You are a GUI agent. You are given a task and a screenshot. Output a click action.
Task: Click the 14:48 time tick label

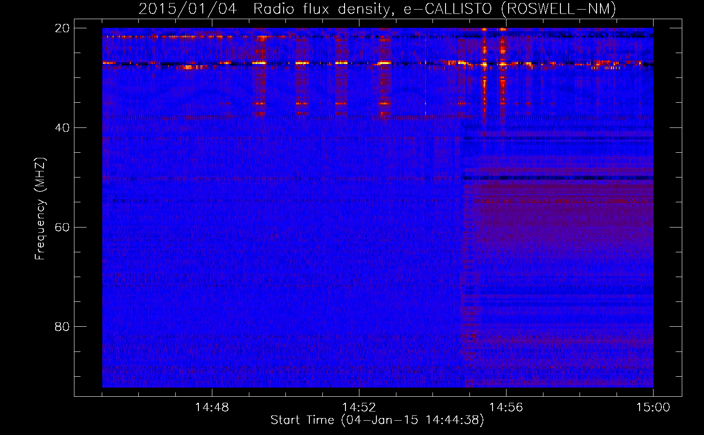(x=212, y=408)
